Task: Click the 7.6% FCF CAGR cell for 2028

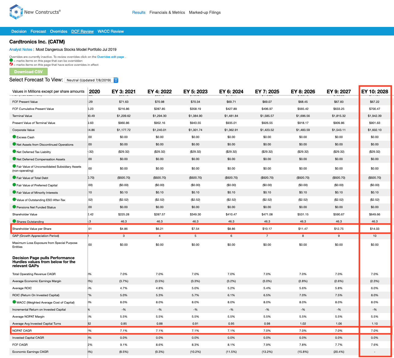Action: pyautogui.click(x=375, y=345)
